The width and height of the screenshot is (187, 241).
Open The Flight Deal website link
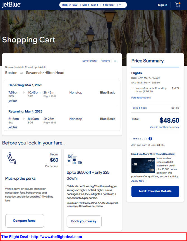coord(42,237)
